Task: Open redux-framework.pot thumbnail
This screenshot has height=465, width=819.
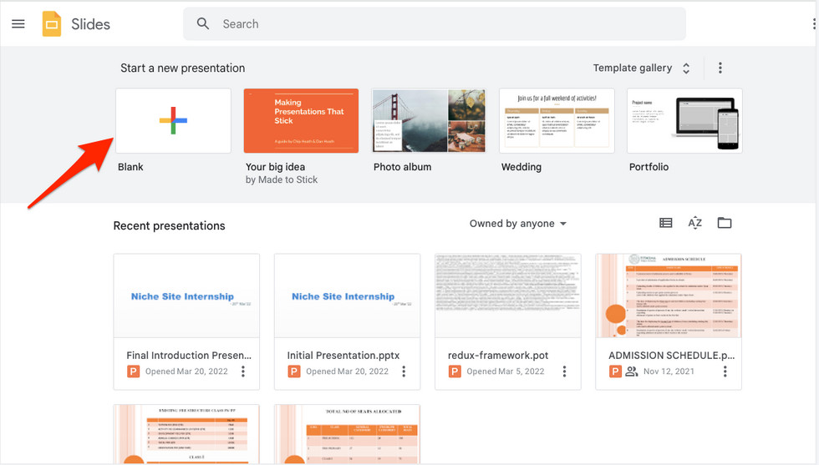Action: click(x=508, y=296)
